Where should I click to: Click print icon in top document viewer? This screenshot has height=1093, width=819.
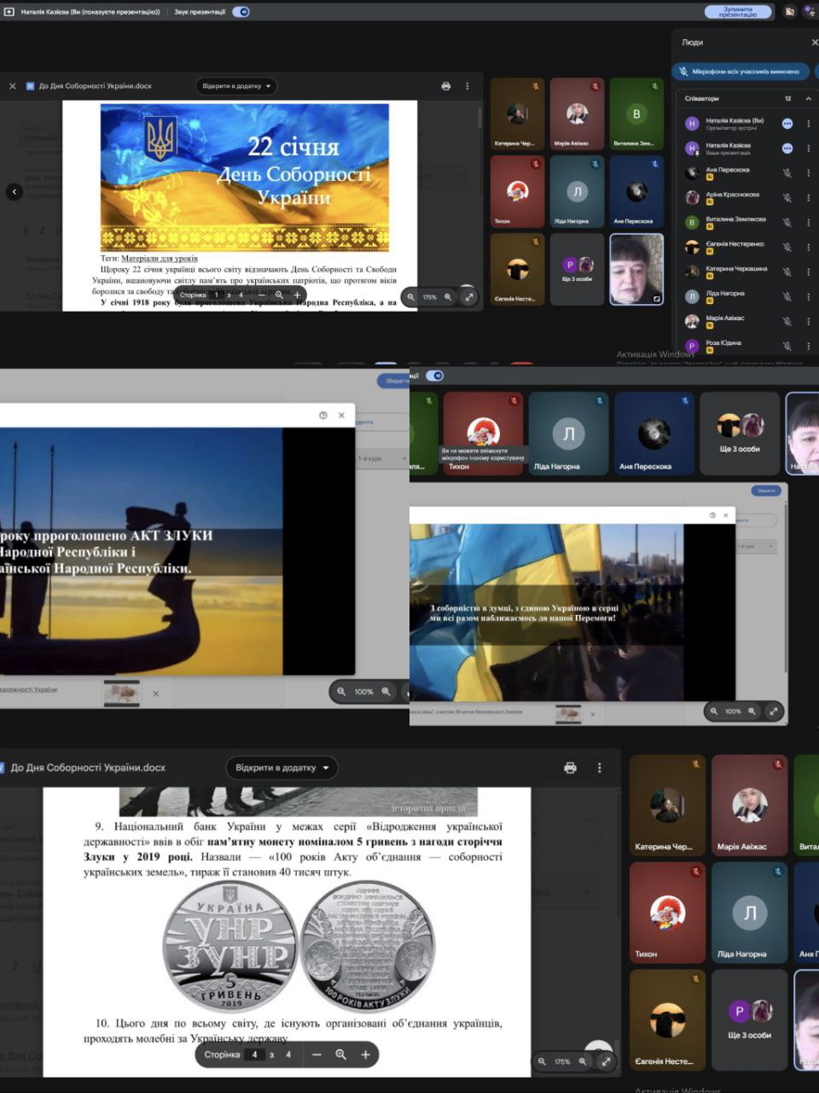tap(445, 86)
